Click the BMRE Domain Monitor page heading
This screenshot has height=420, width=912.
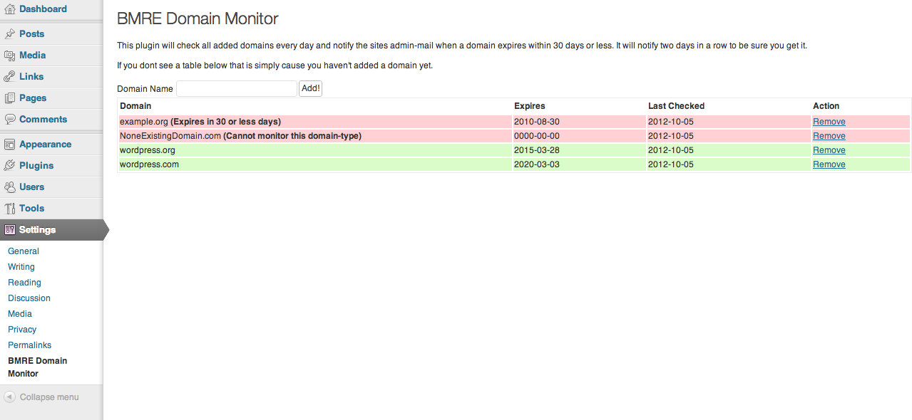[198, 19]
